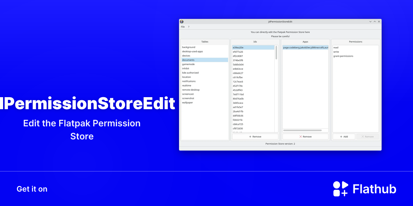The height and width of the screenshot is (206, 413).
Task: Select id 374be5f8
Action: tap(253, 60)
